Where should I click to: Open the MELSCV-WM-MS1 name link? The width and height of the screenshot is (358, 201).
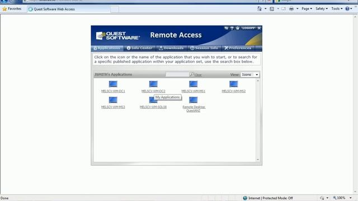point(194,91)
